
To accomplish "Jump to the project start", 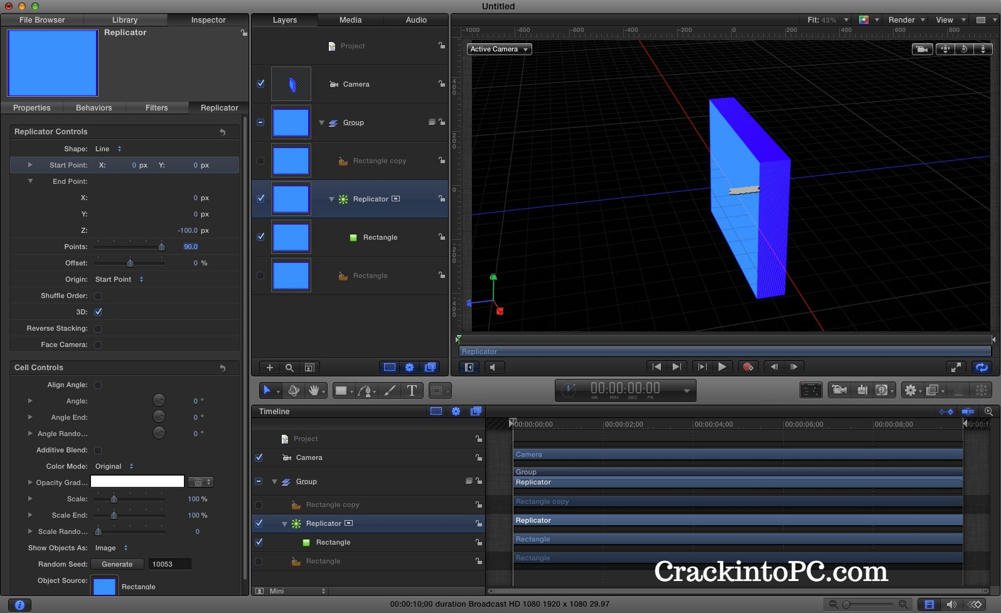I will [x=656, y=367].
